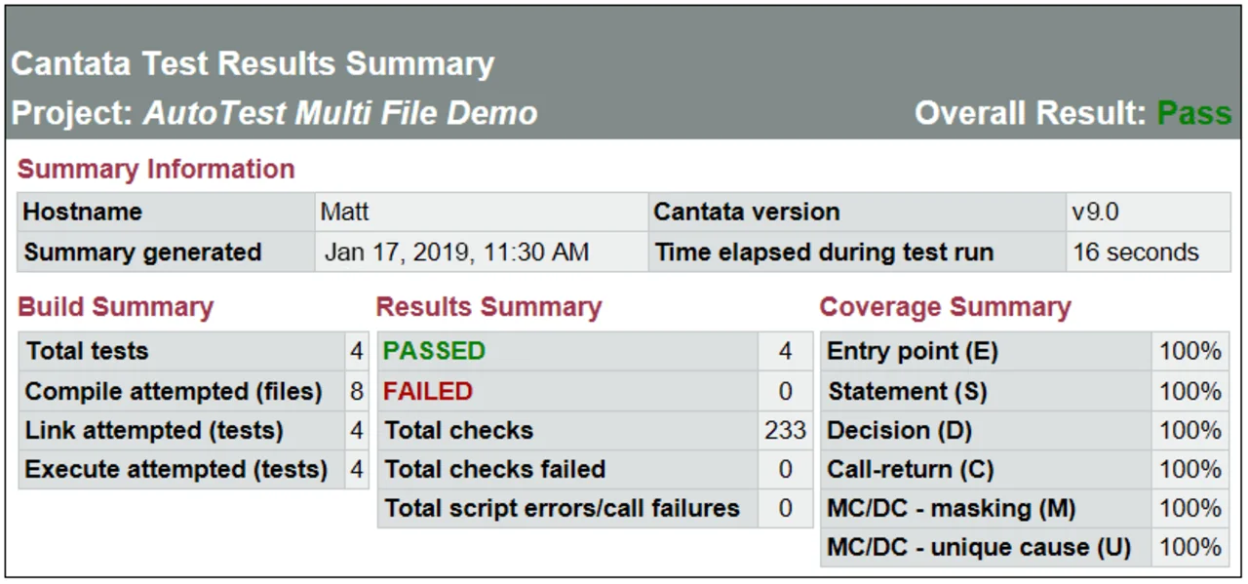The height and width of the screenshot is (584, 1248).
Task: Select the Summary generated date cell
Action: (x=481, y=253)
